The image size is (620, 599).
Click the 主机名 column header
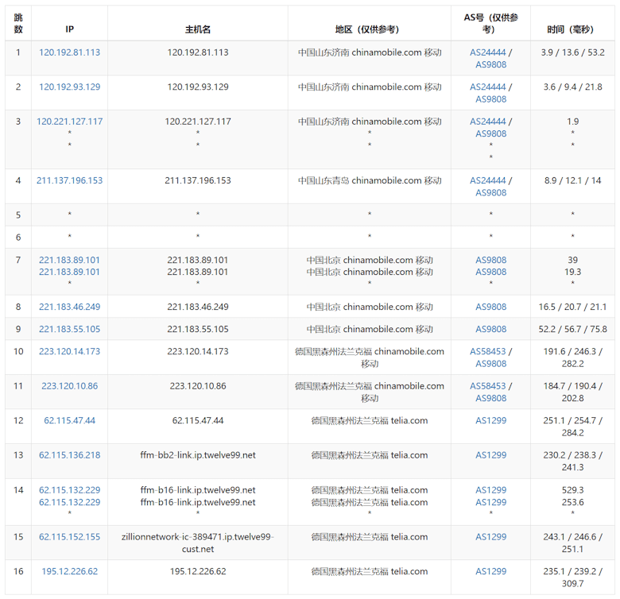(197, 29)
